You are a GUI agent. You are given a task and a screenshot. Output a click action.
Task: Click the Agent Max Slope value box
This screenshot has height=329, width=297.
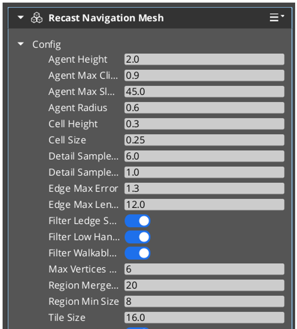click(x=204, y=91)
